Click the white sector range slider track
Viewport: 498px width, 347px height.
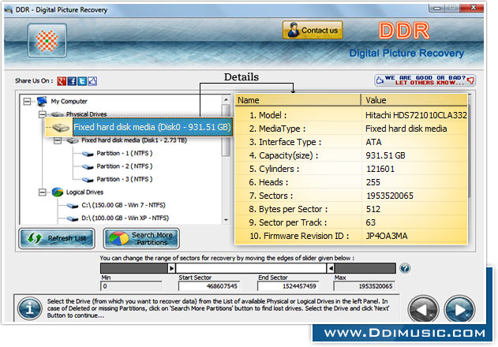point(251,269)
